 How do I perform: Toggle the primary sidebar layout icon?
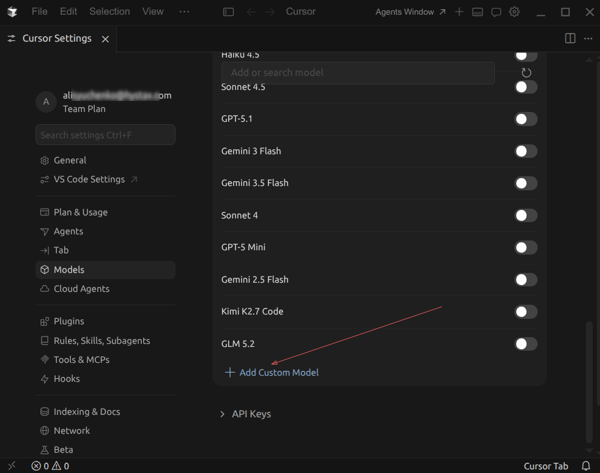tap(229, 12)
